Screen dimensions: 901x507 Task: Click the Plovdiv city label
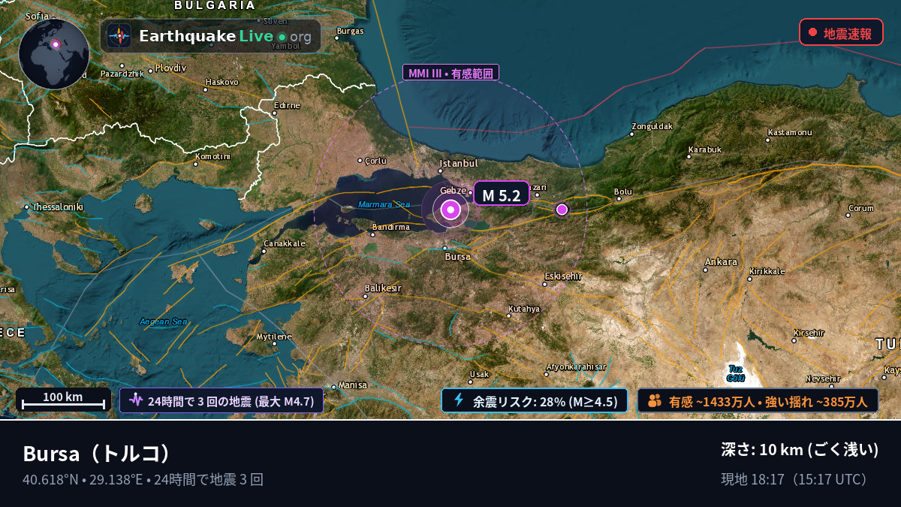click(x=170, y=68)
